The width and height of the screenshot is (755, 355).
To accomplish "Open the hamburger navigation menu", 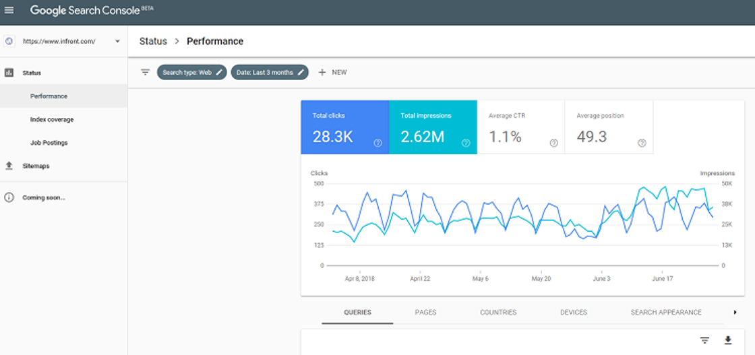I will pos(9,10).
